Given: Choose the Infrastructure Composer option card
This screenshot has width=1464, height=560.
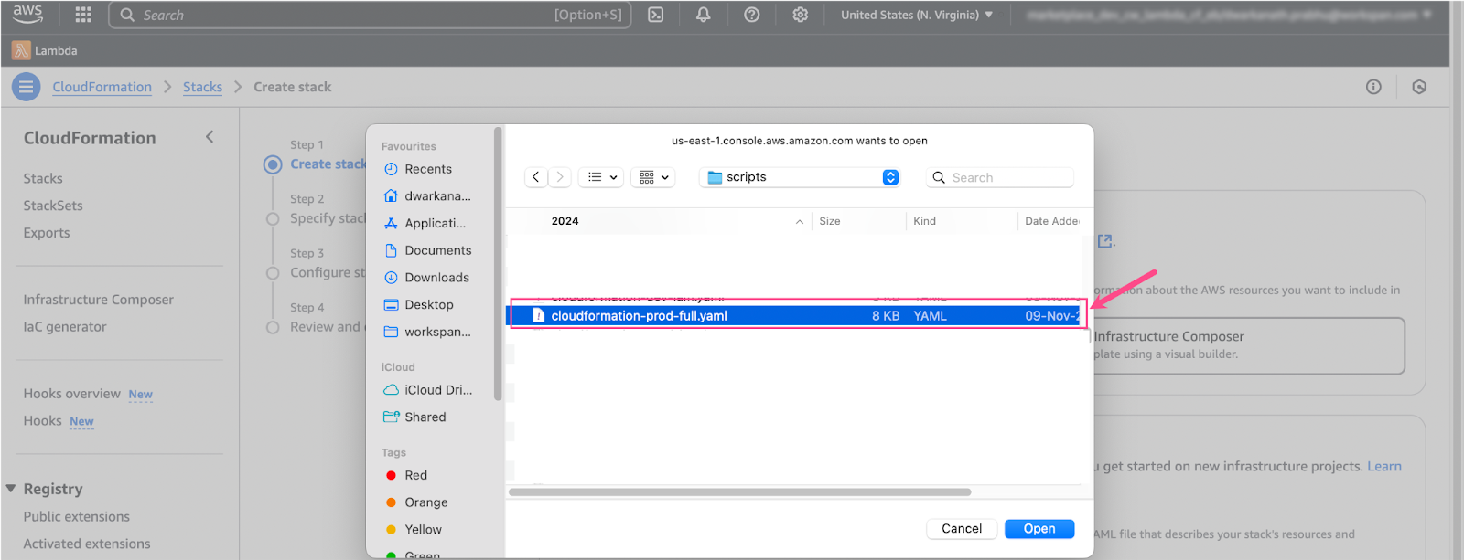Looking at the screenshot, I should coord(1247,345).
